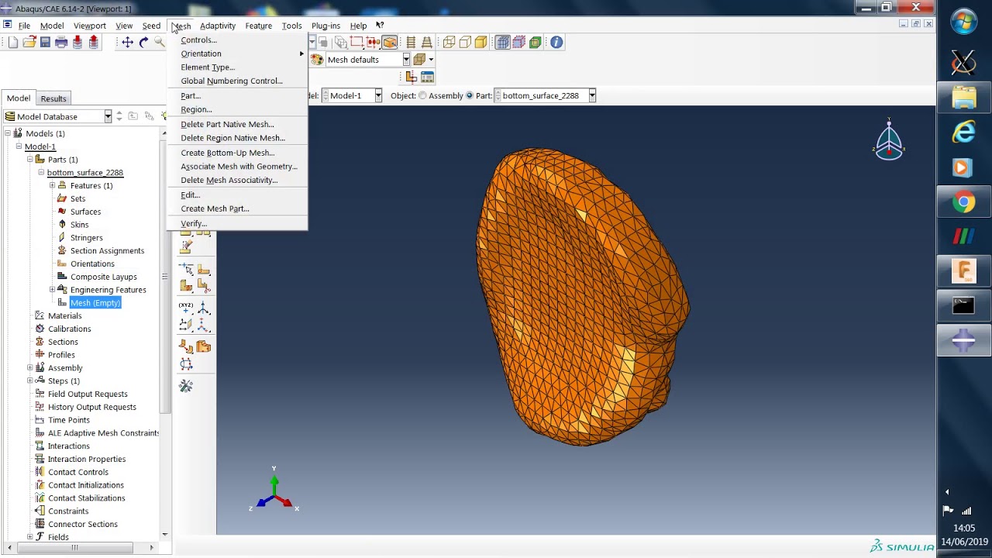Select the Create Datum CSYS tool
The width and height of the screenshot is (992, 558).
click(203, 325)
